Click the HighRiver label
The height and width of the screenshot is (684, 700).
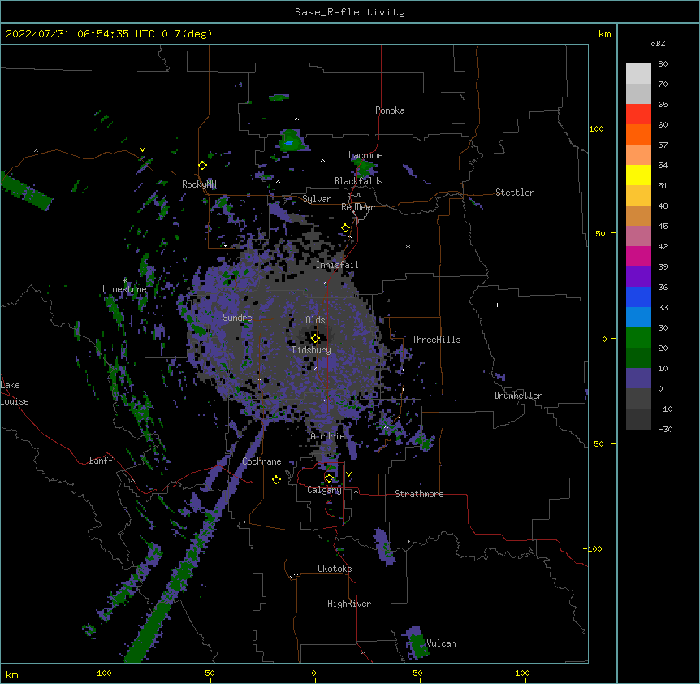pyautogui.click(x=349, y=604)
